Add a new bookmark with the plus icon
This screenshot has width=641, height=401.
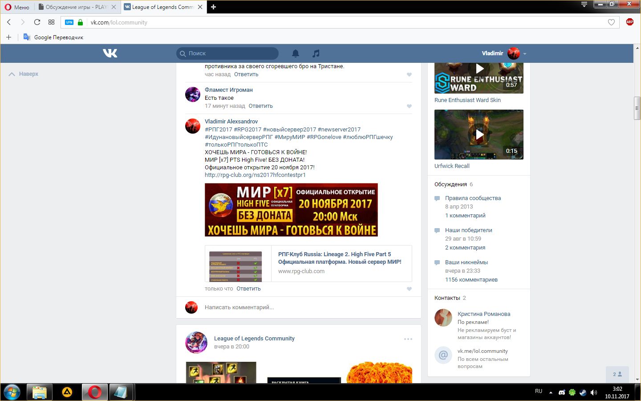pos(8,37)
